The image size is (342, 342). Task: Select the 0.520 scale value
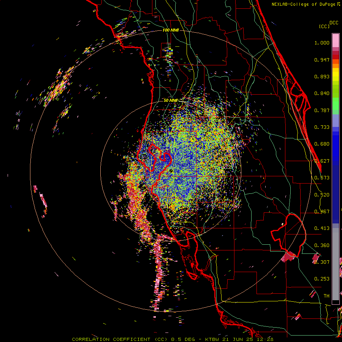322,195
